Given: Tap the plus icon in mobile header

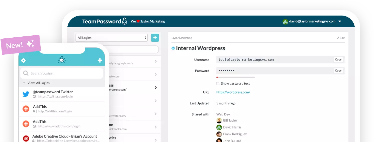Looking at the screenshot, I should pyautogui.click(x=100, y=60).
